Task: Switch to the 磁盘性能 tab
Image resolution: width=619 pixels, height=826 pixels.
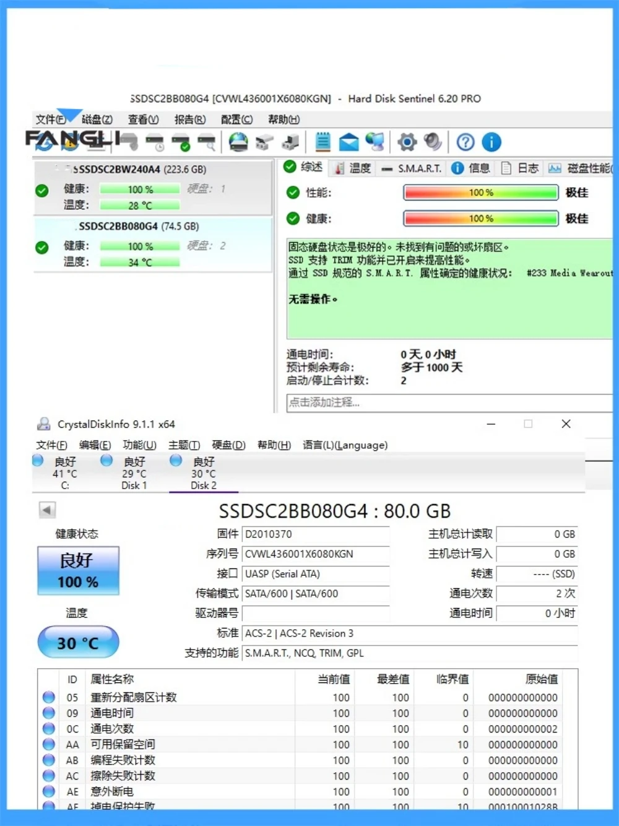Action: pos(579,168)
